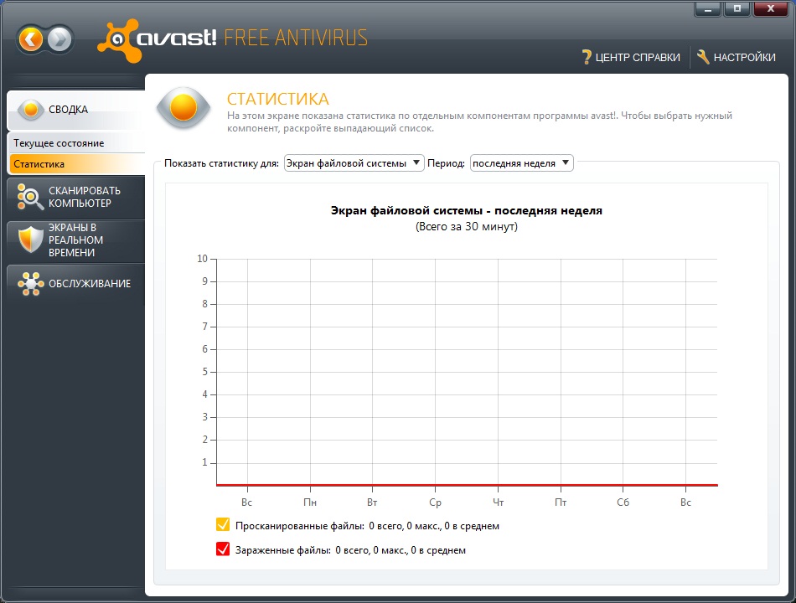Open the последняя неделя period dropdown
Screen dimensions: 796x603
[521, 163]
